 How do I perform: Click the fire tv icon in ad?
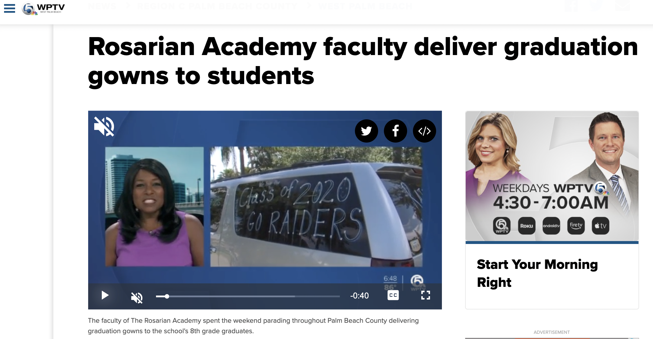click(x=576, y=226)
